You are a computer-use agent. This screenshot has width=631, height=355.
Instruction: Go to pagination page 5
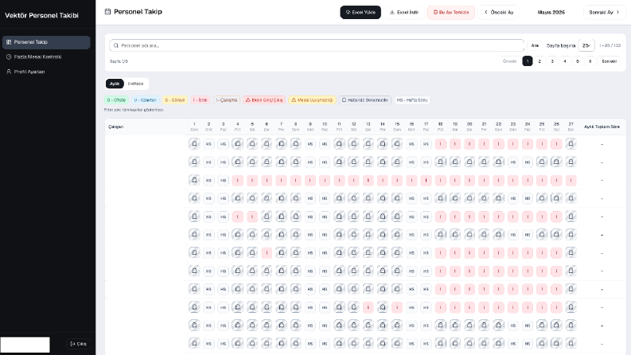[x=578, y=61]
